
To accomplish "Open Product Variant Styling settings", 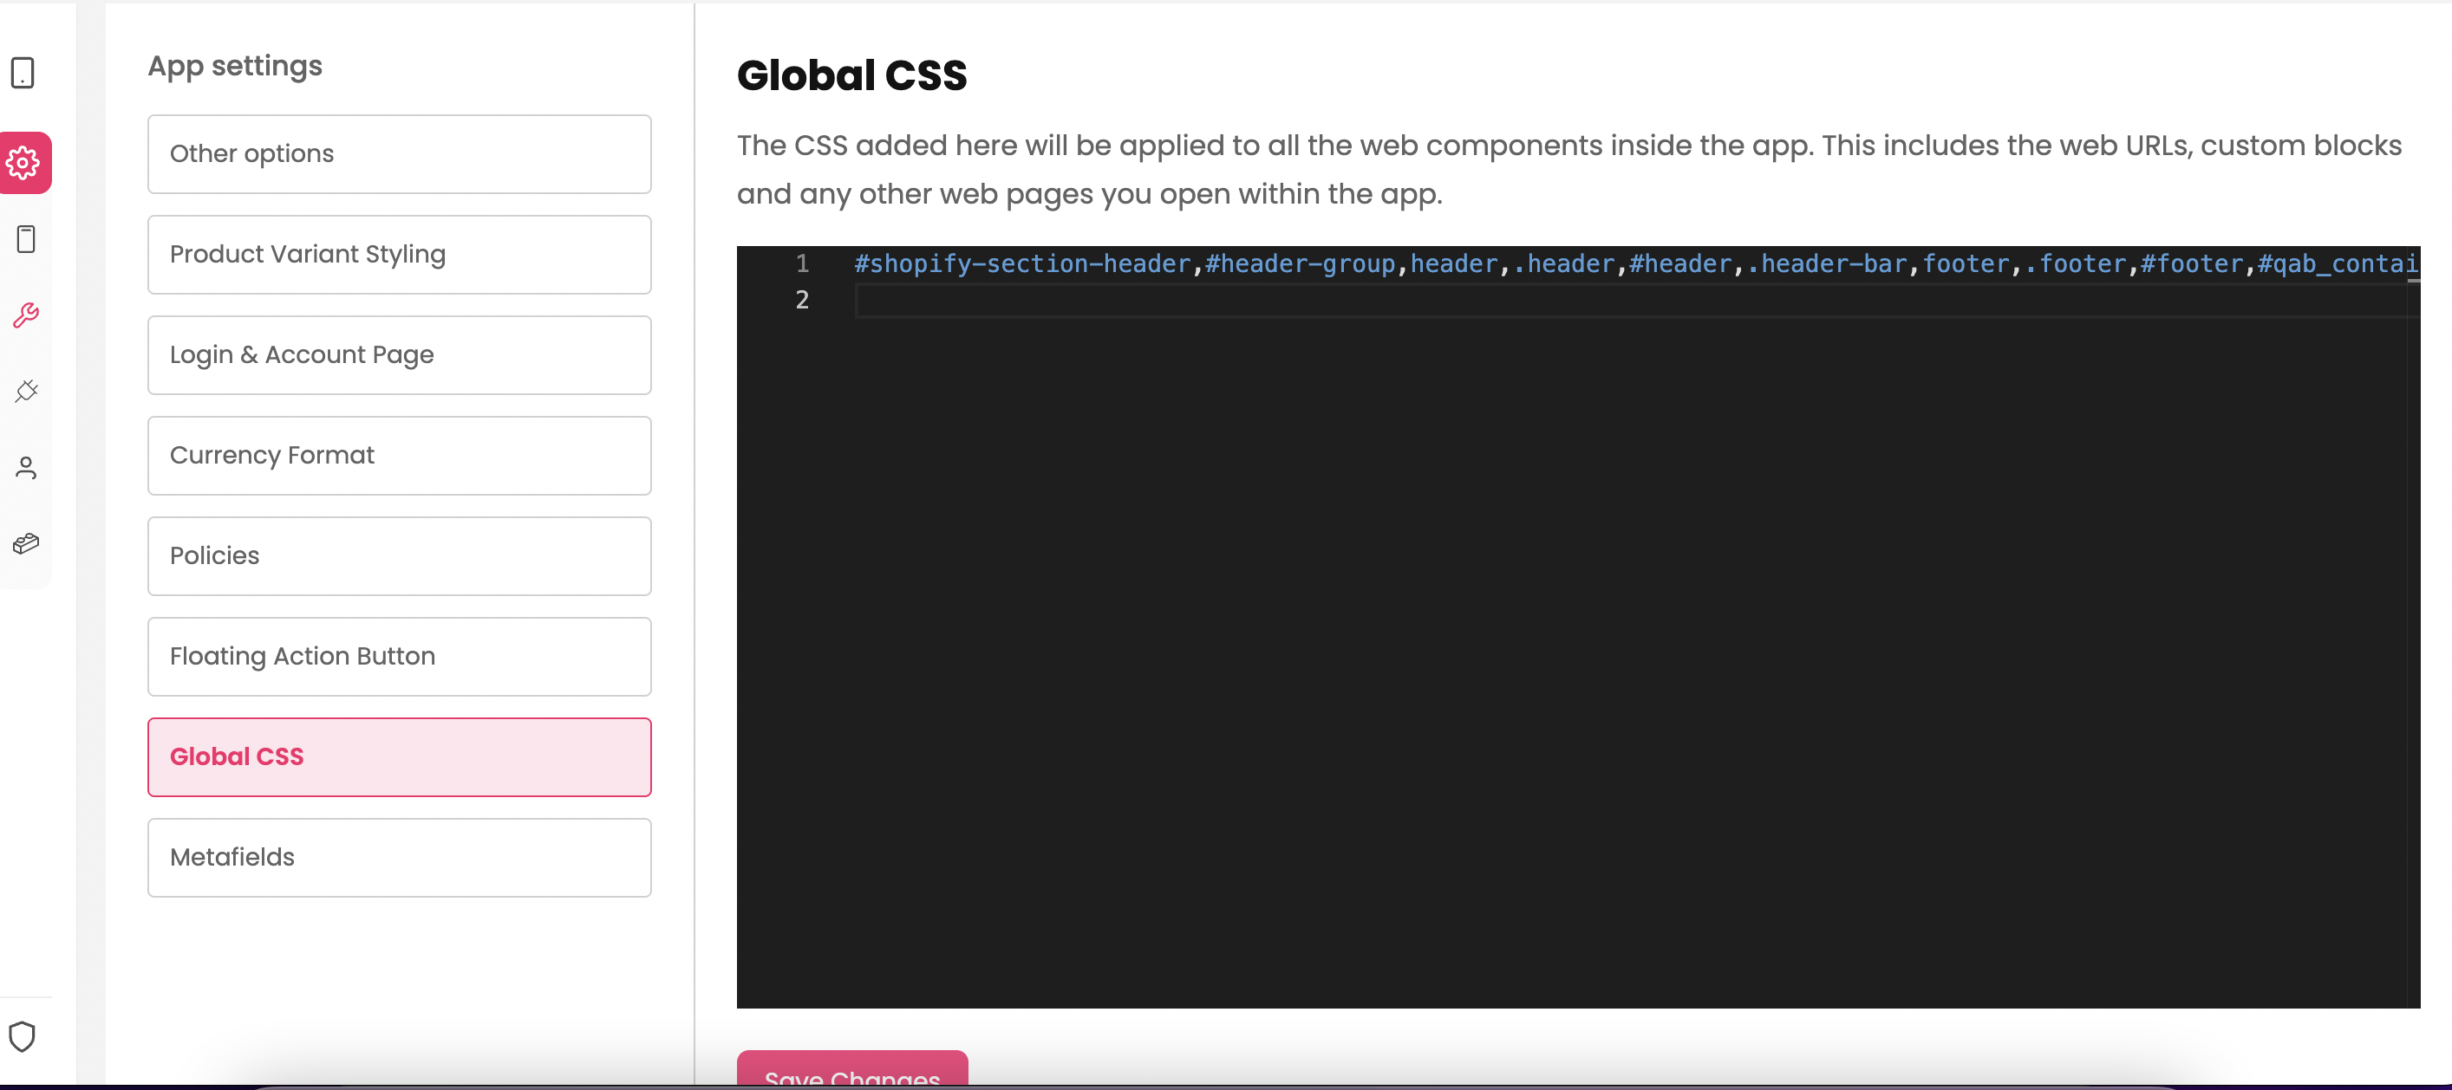I will pos(399,255).
